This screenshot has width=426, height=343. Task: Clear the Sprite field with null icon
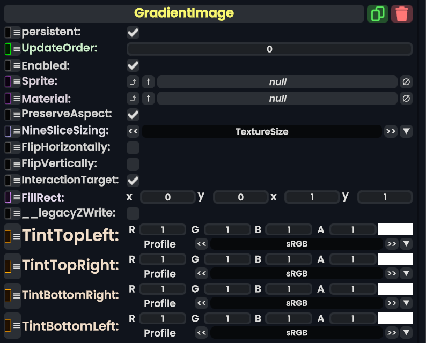406,82
